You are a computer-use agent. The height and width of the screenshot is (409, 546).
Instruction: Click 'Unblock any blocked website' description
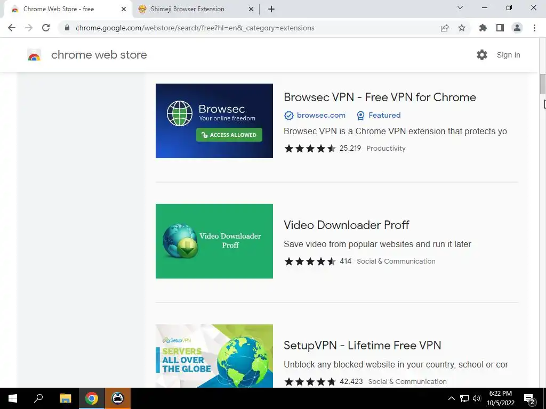(x=396, y=364)
